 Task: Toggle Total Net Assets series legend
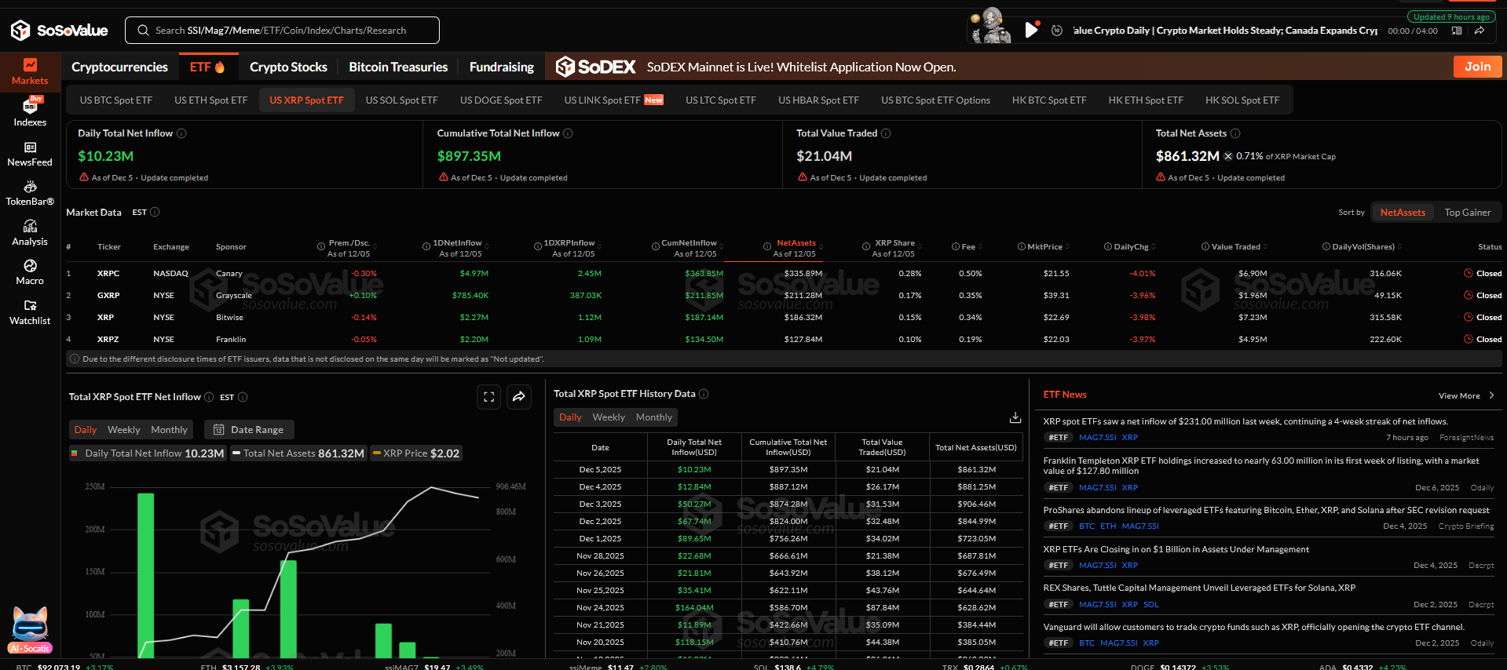[x=298, y=453]
